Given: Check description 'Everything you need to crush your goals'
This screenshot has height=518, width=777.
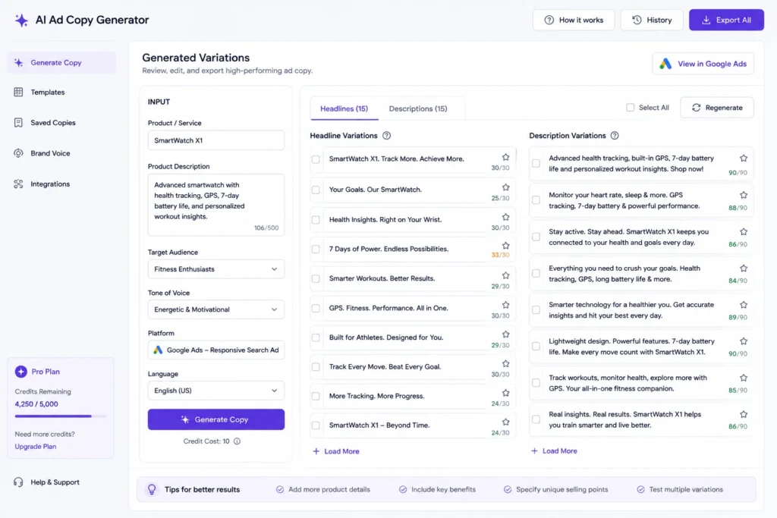Looking at the screenshot, I should click(536, 273).
